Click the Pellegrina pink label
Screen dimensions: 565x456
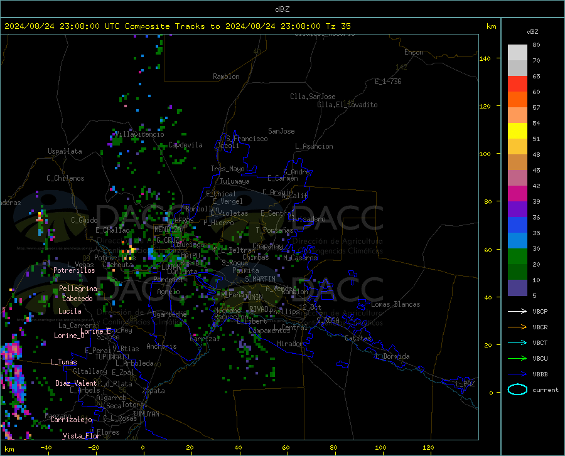[78, 289]
